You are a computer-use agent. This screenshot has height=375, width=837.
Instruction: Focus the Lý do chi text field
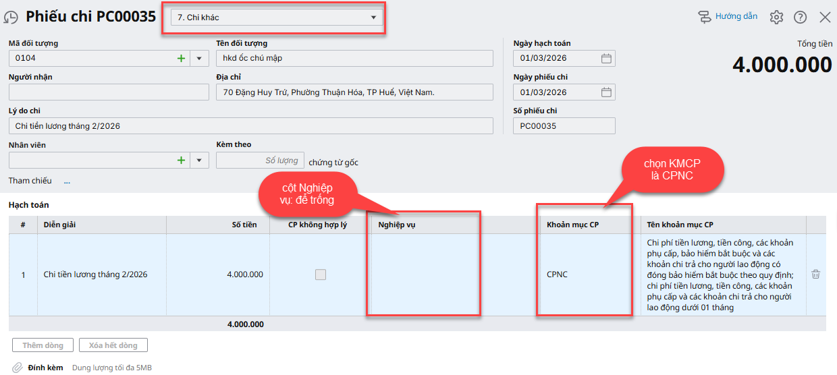click(x=250, y=126)
